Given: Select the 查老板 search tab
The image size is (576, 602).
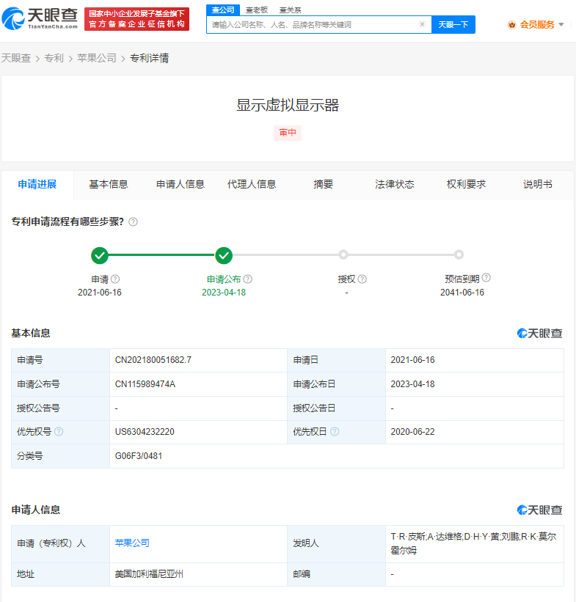Looking at the screenshot, I should (x=256, y=10).
